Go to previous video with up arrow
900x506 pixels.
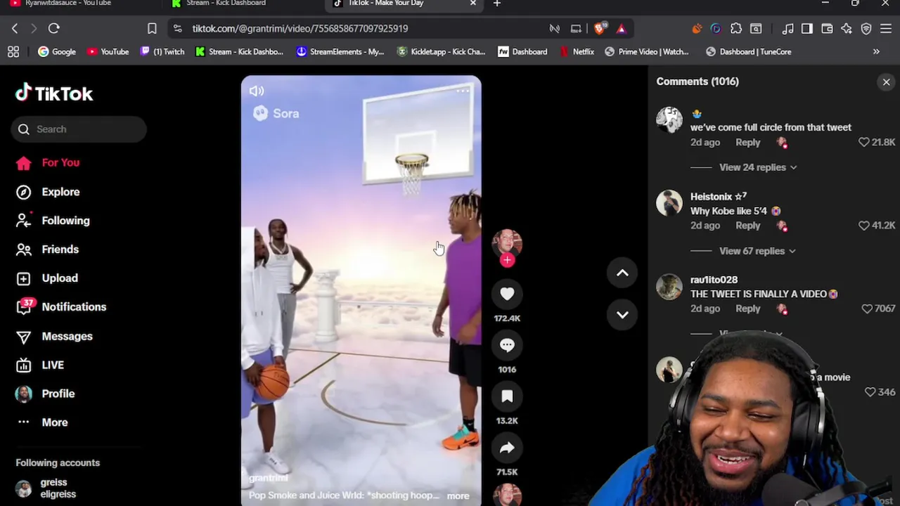coord(622,273)
